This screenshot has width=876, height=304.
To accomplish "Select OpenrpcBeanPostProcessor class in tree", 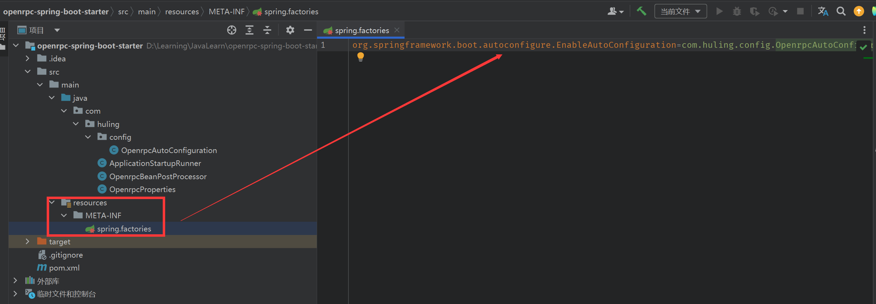I will 158,176.
